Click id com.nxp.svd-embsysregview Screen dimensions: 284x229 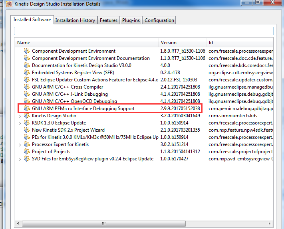241,159
